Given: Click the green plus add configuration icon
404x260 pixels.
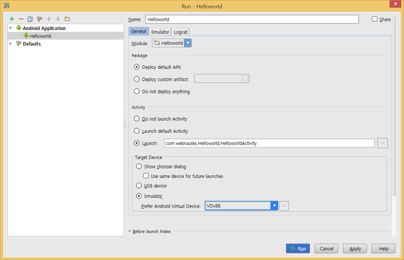Looking at the screenshot, I should click(12, 19).
